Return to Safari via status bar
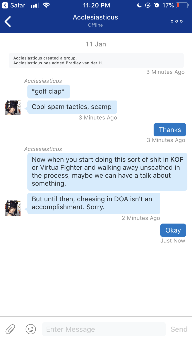Image resolution: width=192 pixels, height=342 pixels. pyautogui.click(x=15, y=5)
